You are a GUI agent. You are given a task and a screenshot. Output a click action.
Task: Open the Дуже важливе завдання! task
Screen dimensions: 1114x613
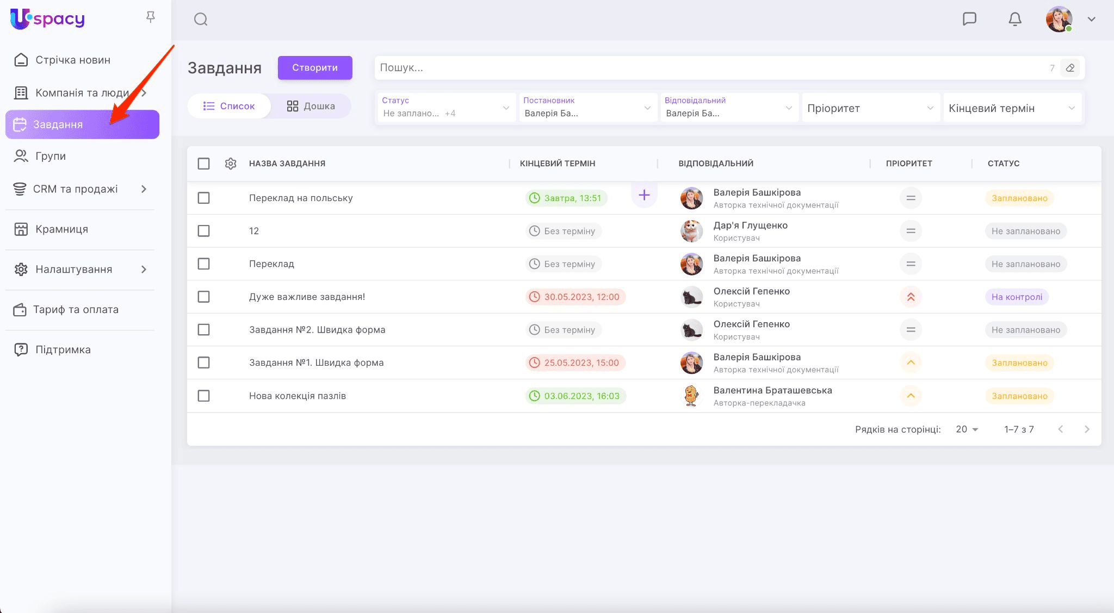pyautogui.click(x=307, y=297)
